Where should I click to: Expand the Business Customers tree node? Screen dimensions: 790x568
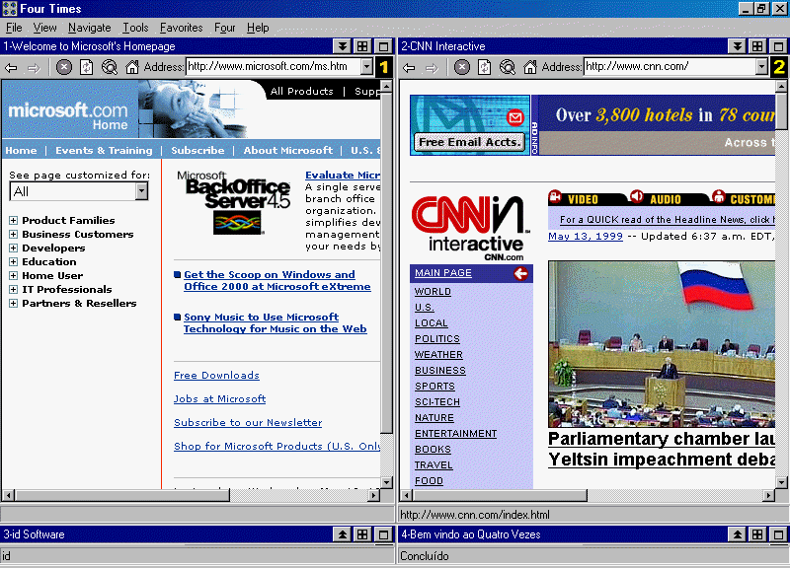13,234
